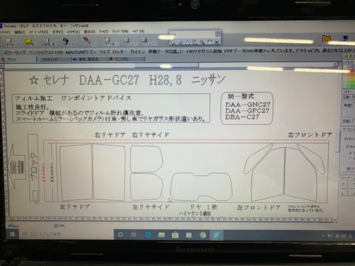The height and width of the screenshot is (266, 355).
Task: Launch Edge browser from taskbar
Action: (x=148, y=235)
